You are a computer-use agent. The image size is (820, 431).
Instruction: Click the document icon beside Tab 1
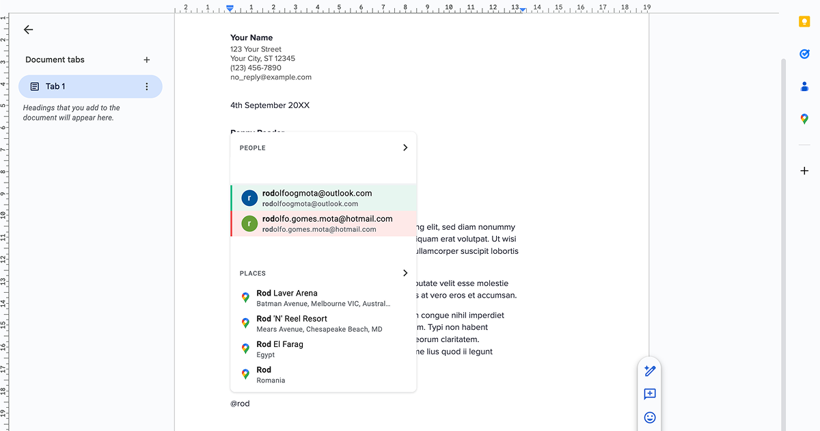34,86
